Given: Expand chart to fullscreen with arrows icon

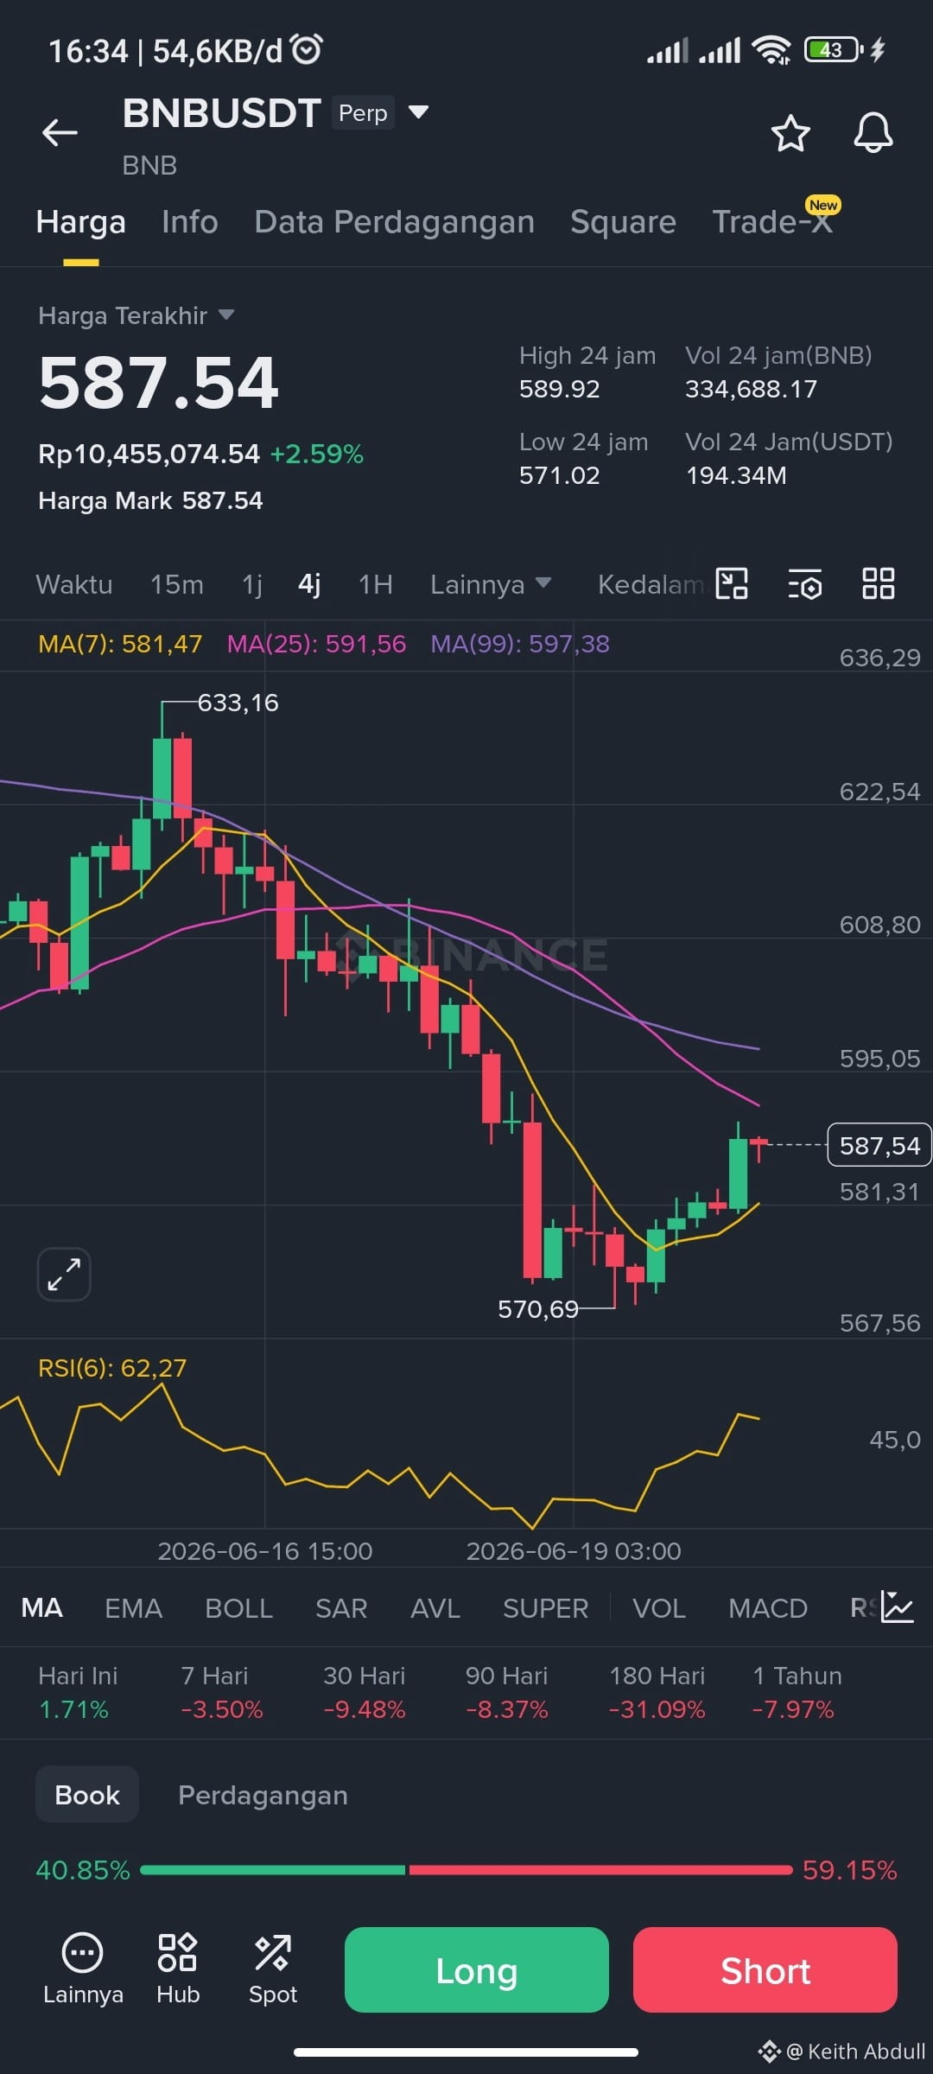Looking at the screenshot, I should pos(64,1275).
